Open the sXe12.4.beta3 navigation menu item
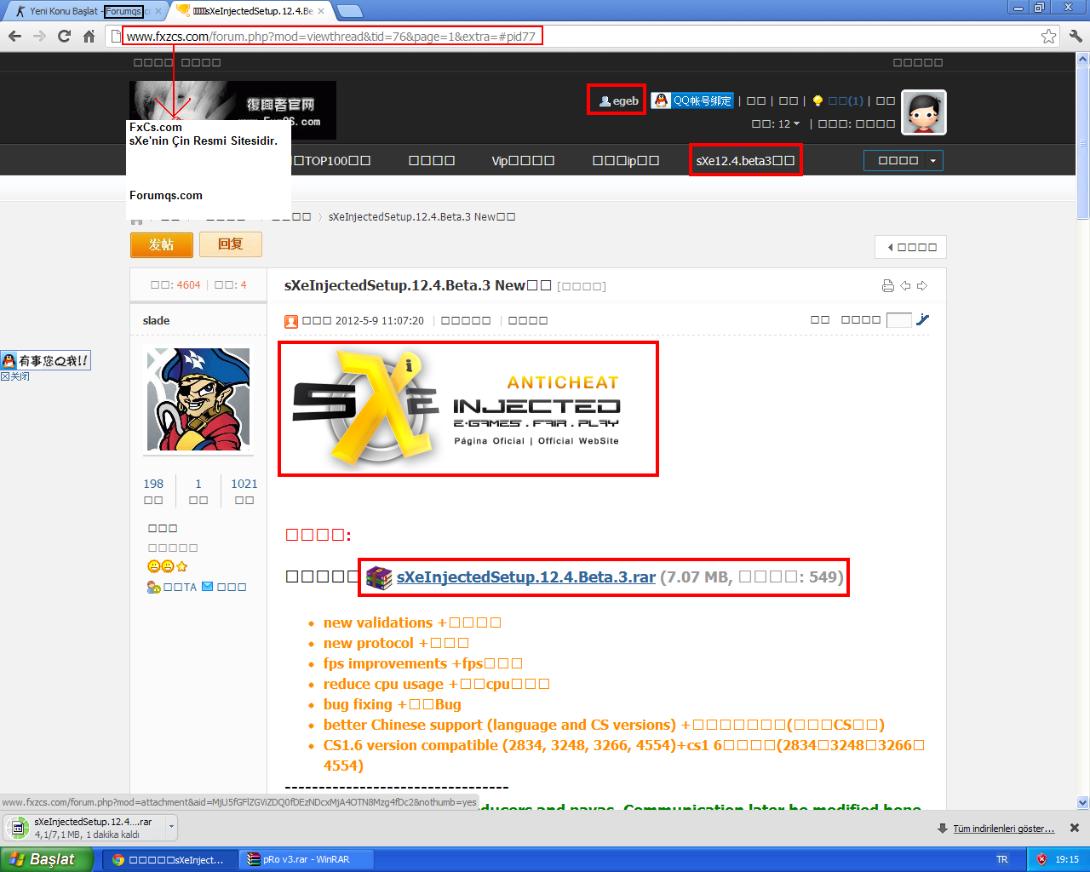The height and width of the screenshot is (872, 1090). 745,160
